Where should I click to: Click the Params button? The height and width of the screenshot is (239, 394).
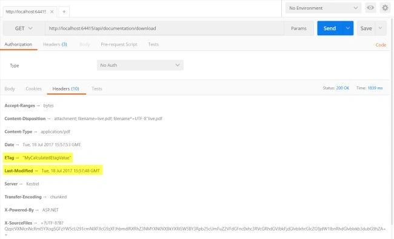pyautogui.click(x=299, y=29)
